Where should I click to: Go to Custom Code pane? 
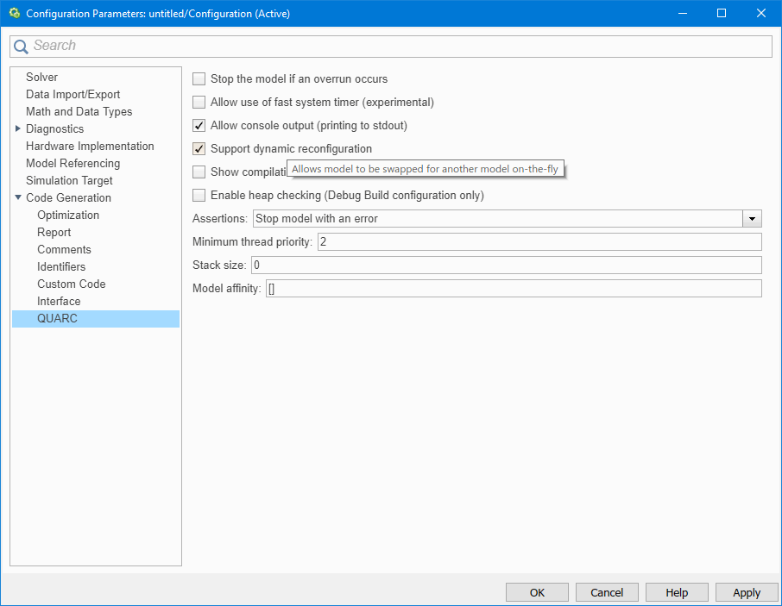pyautogui.click(x=71, y=284)
